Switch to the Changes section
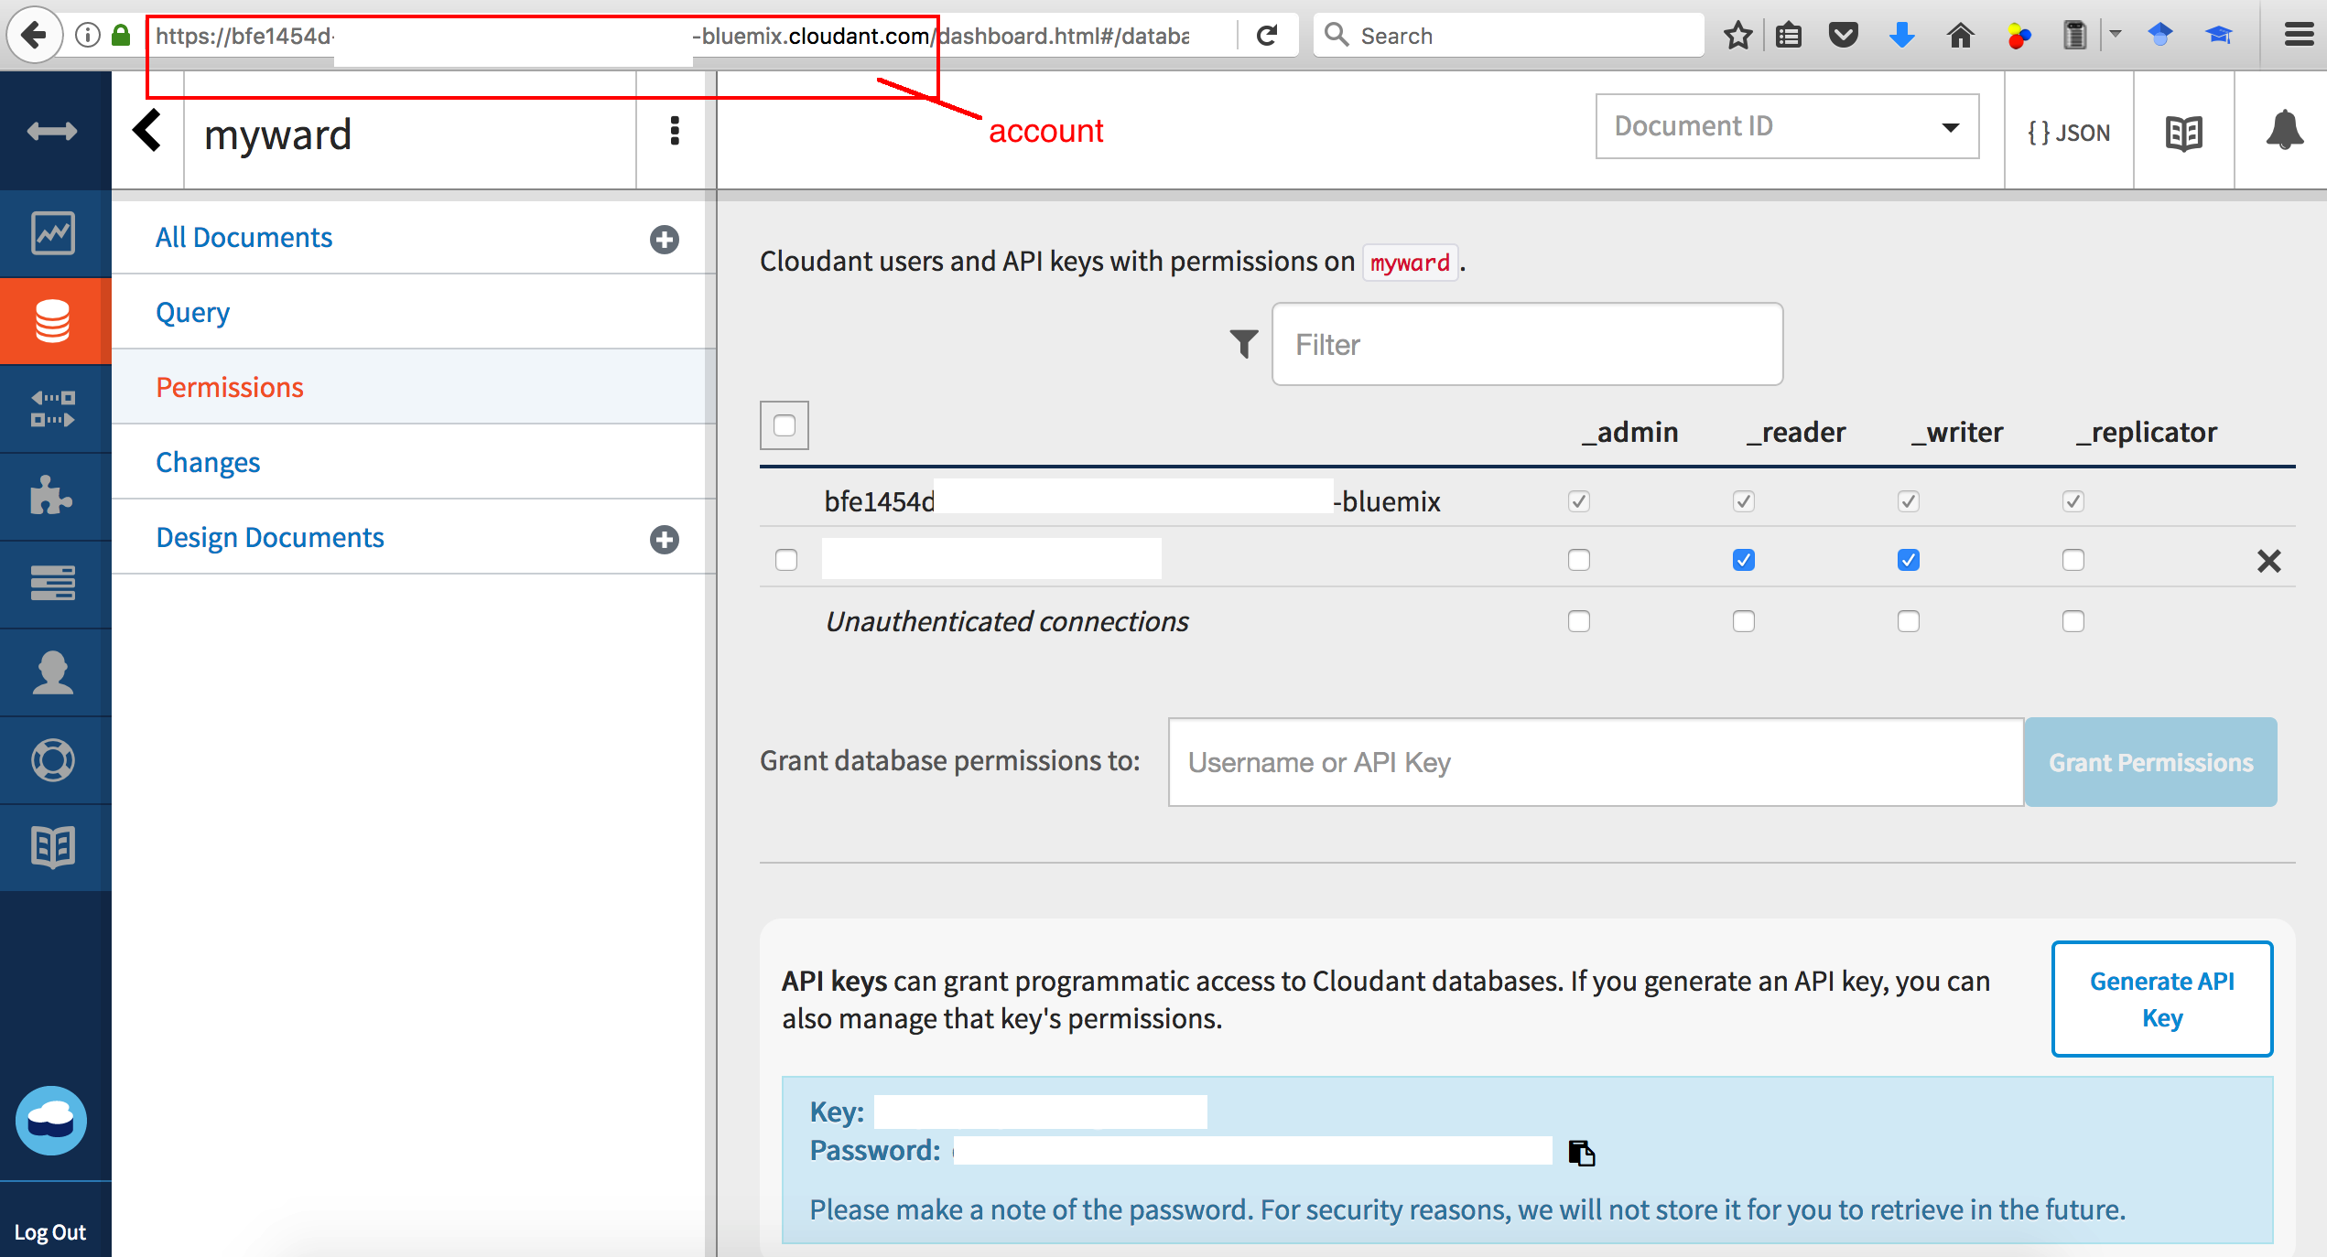 point(208,463)
